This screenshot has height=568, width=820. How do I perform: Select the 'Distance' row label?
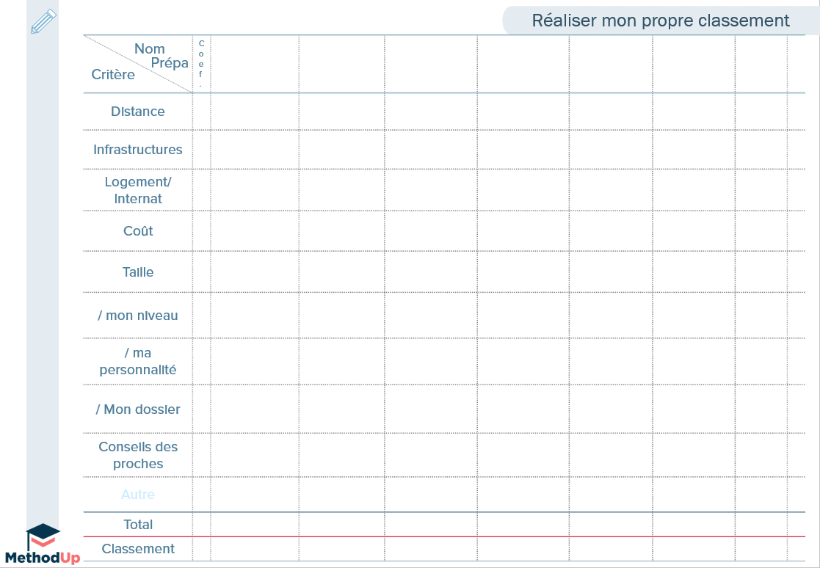pyautogui.click(x=137, y=112)
